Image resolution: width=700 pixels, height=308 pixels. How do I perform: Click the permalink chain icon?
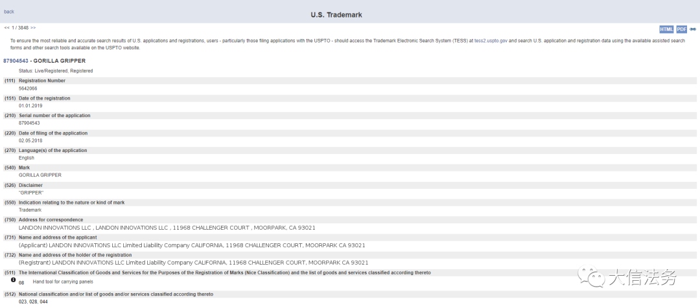693,29
